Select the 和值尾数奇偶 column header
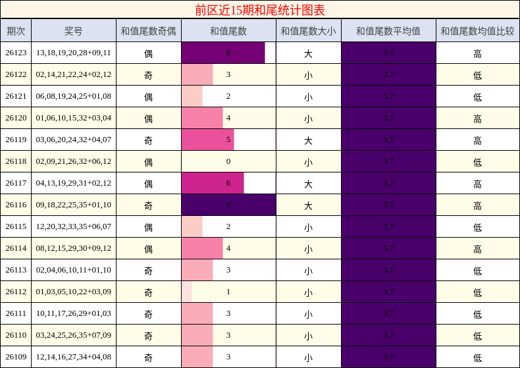The width and height of the screenshot is (520, 368). [149, 31]
